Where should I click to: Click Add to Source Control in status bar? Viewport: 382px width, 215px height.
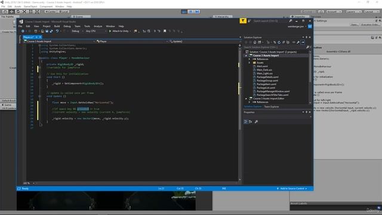click(x=292, y=189)
